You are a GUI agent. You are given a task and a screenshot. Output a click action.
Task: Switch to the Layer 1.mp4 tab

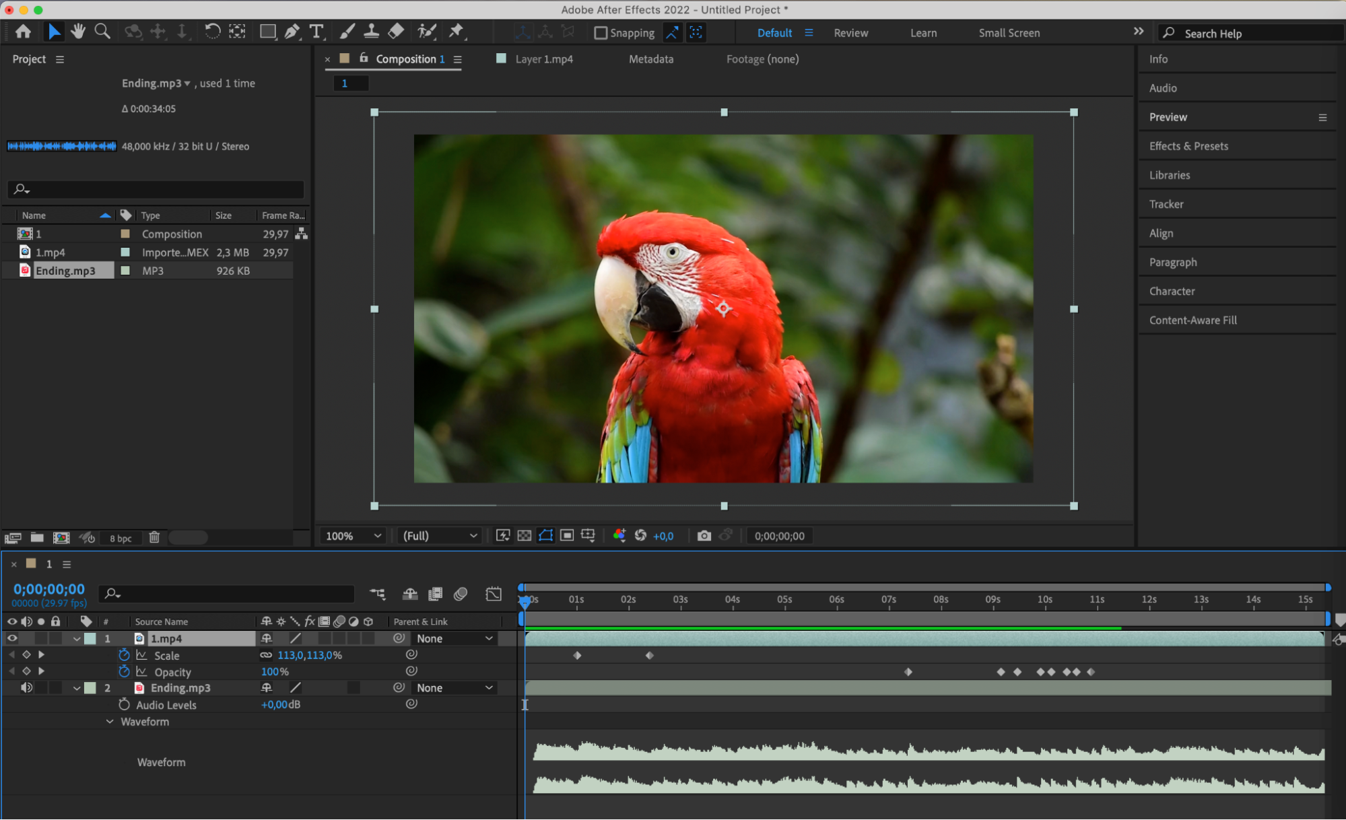(543, 59)
